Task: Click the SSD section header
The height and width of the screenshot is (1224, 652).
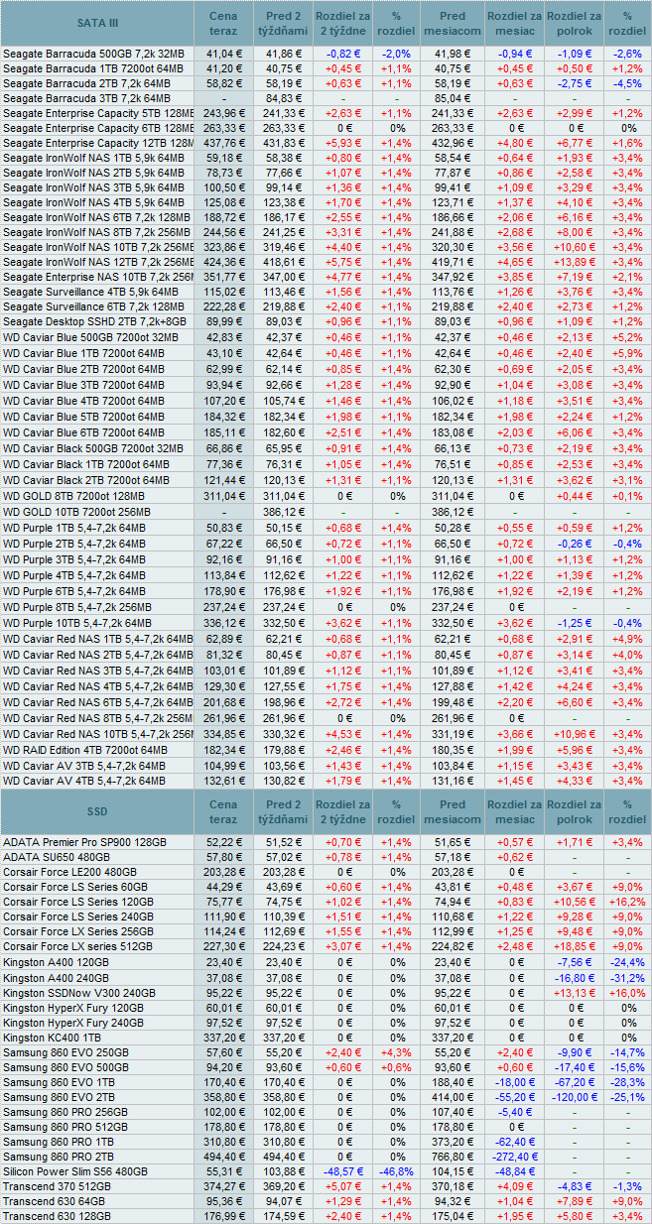Action: point(97,811)
